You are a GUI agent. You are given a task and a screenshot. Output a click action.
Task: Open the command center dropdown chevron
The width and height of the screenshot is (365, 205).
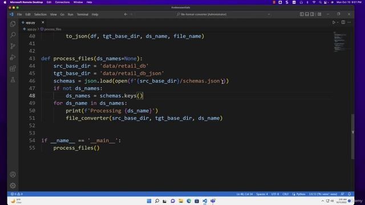(269, 14)
